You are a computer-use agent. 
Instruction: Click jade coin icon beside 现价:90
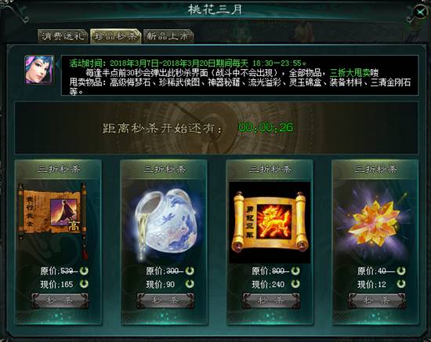[190, 284]
